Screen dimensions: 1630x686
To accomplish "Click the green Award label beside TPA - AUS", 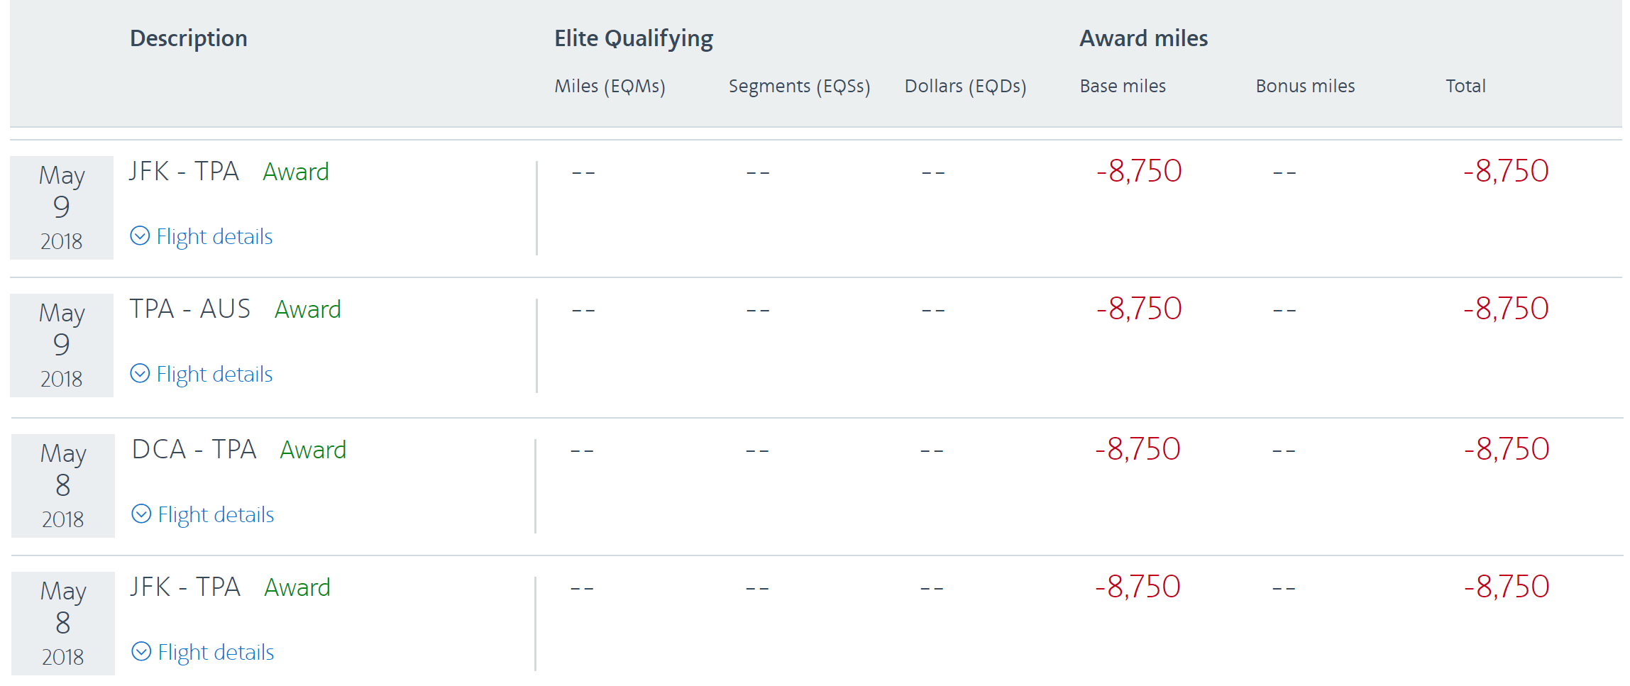I will (307, 309).
